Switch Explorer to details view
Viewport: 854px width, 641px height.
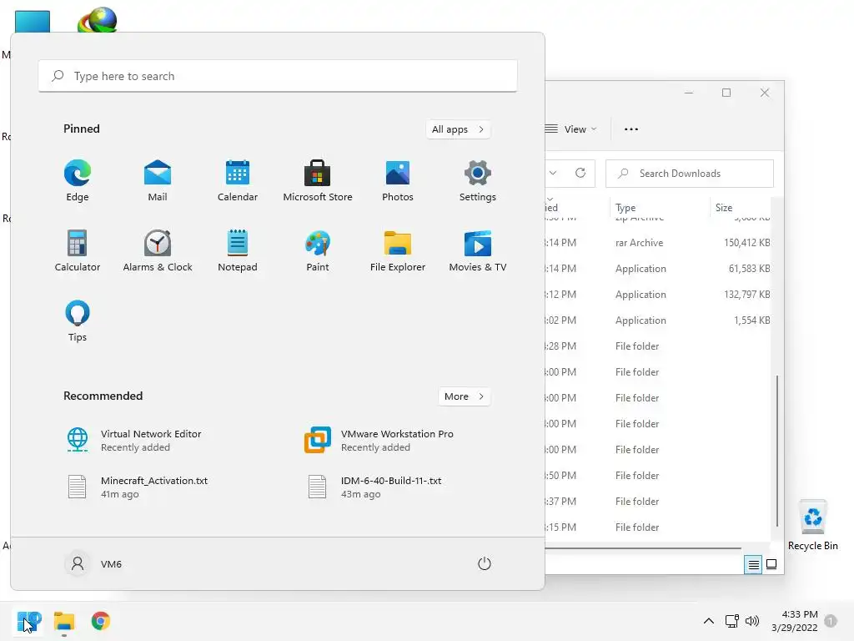(x=753, y=565)
